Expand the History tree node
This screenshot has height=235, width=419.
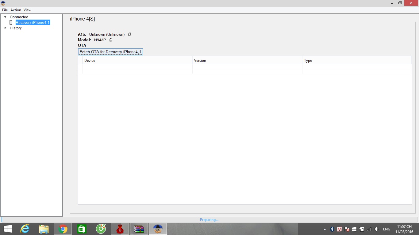coord(5,28)
